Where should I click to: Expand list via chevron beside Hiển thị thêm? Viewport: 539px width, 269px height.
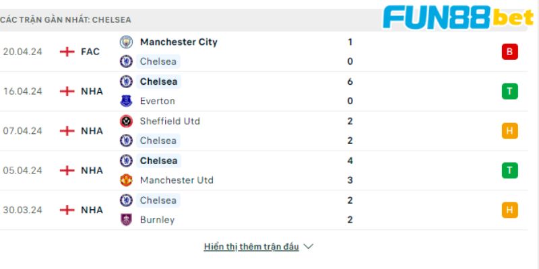(309, 246)
